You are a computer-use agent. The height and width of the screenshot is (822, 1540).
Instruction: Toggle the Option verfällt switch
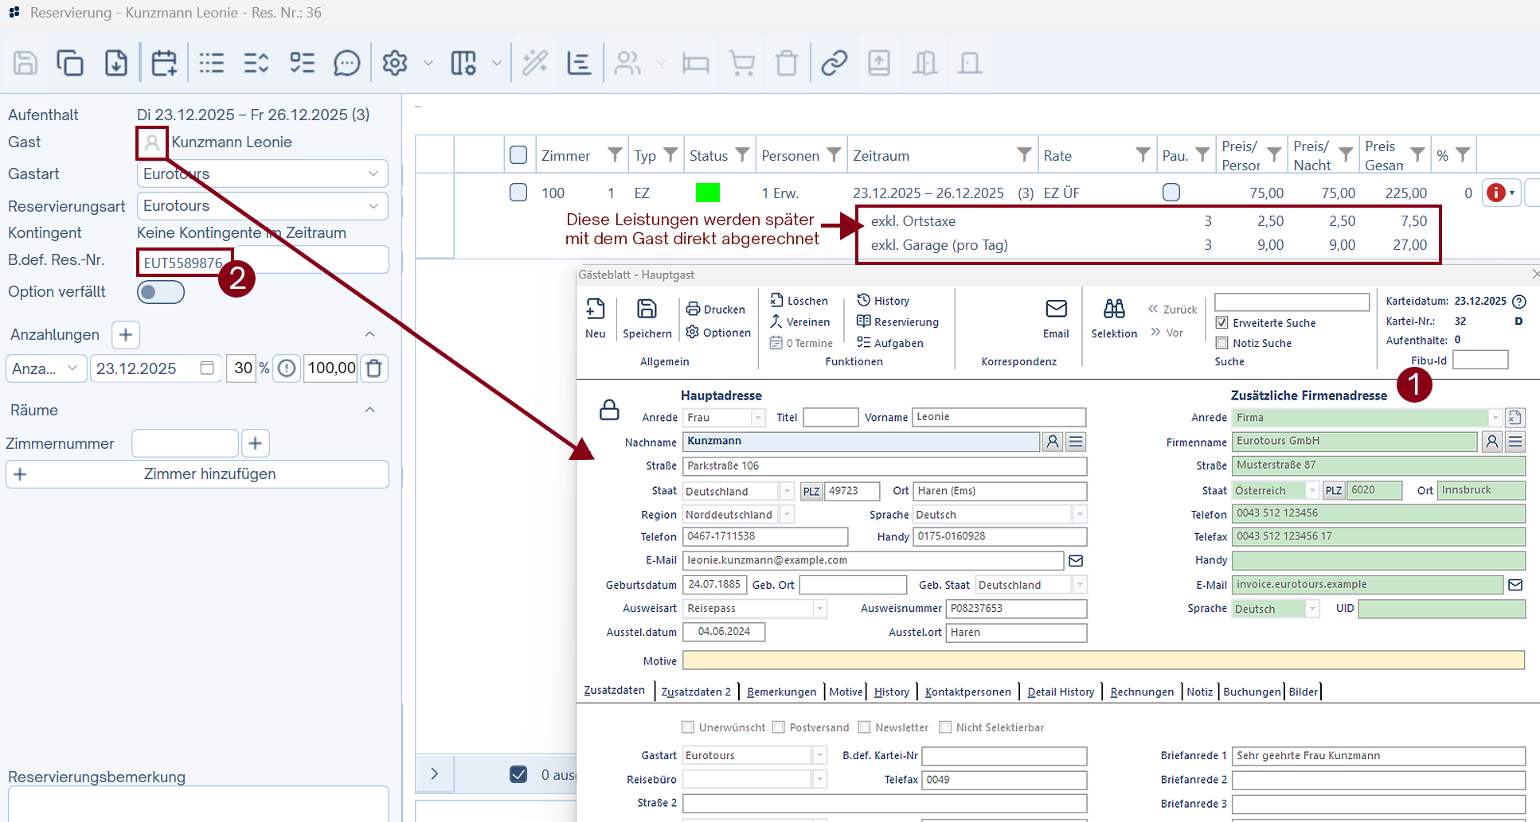click(x=160, y=292)
